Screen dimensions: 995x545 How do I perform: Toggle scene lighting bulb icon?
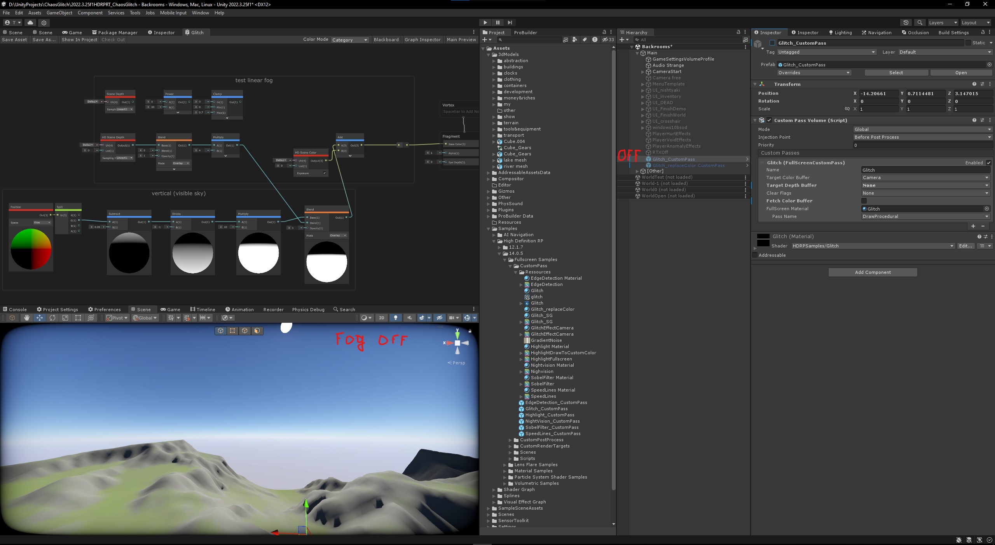tap(396, 318)
